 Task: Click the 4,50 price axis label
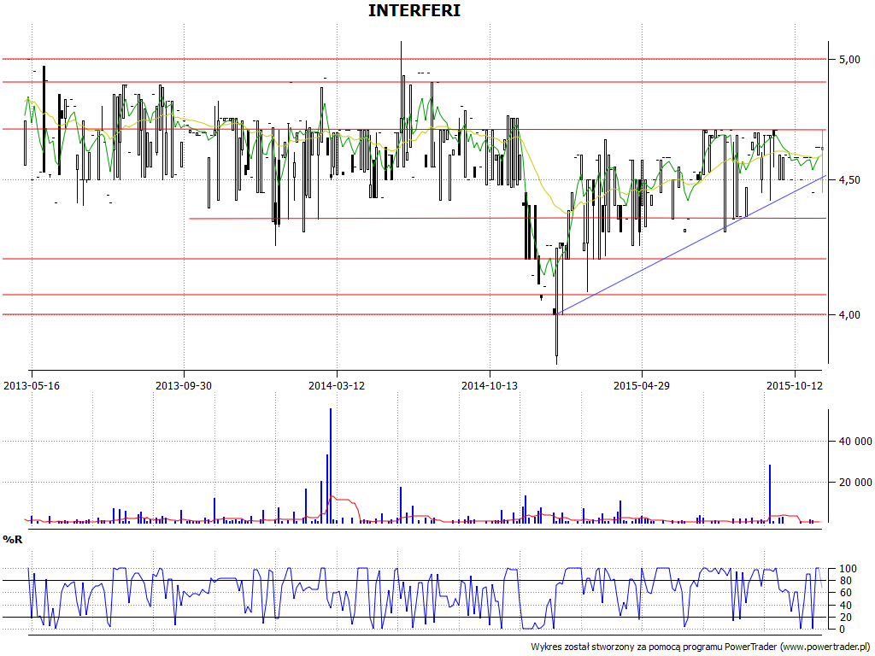(849, 179)
